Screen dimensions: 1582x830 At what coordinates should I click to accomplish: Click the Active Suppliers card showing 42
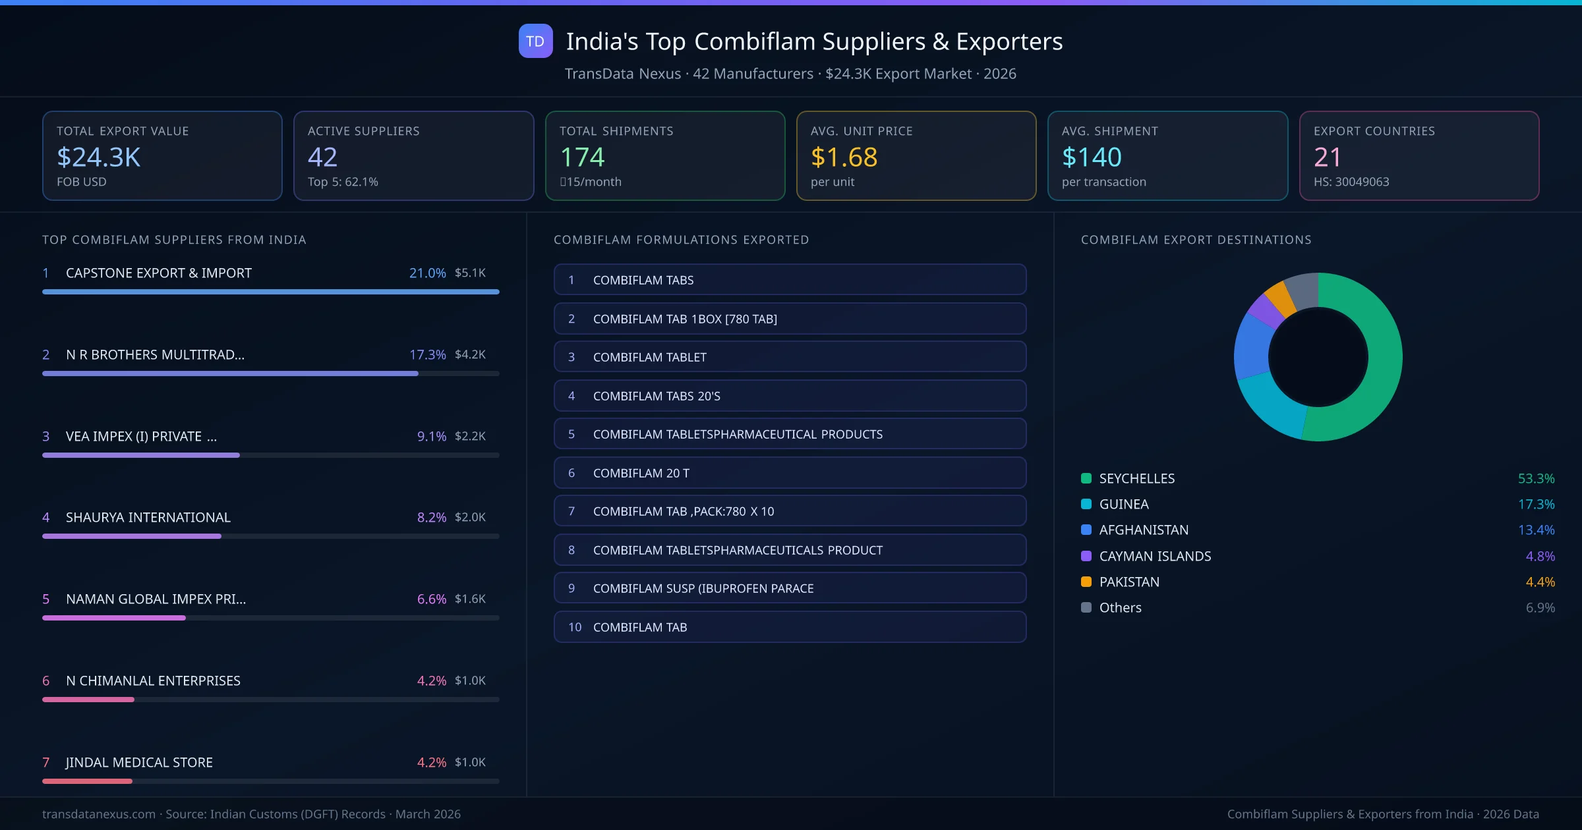coord(413,155)
